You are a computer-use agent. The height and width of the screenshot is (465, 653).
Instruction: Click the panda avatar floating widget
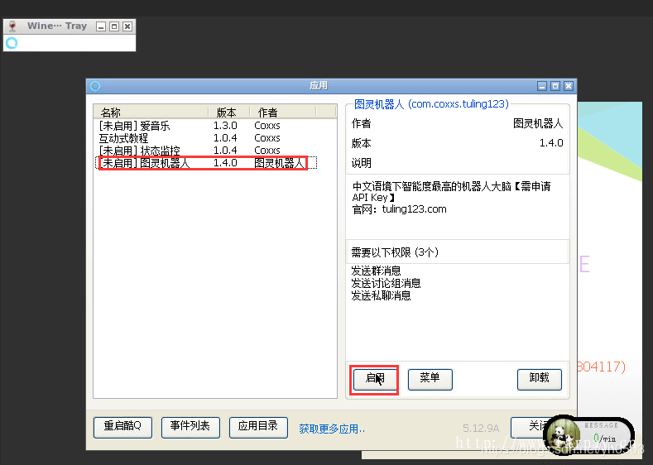(x=561, y=435)
